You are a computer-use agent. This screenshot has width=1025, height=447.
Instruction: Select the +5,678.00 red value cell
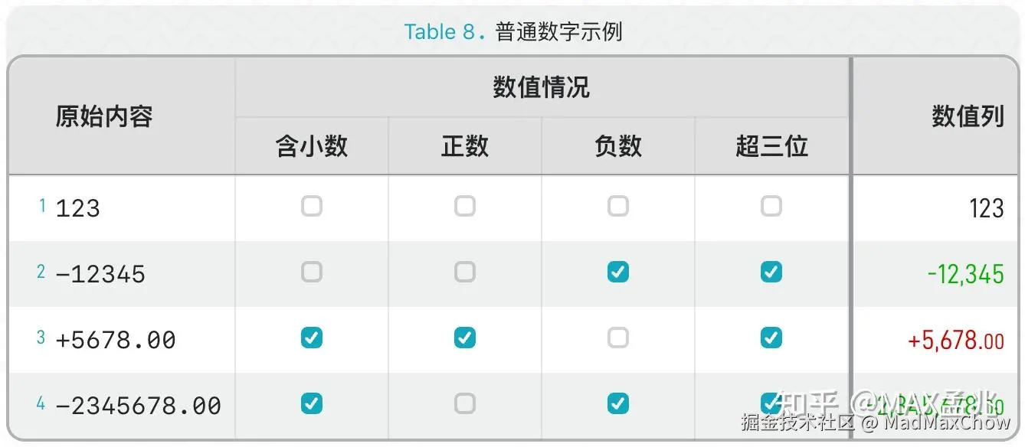click(955, 340)
